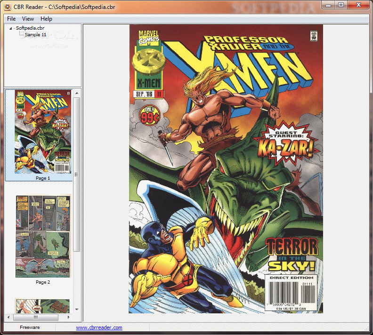The image size is (373, 335).
Task: Open the View menu
Action: [x=28, y=19]
